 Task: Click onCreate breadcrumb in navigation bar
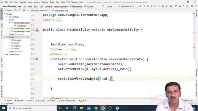coord(89,6)
